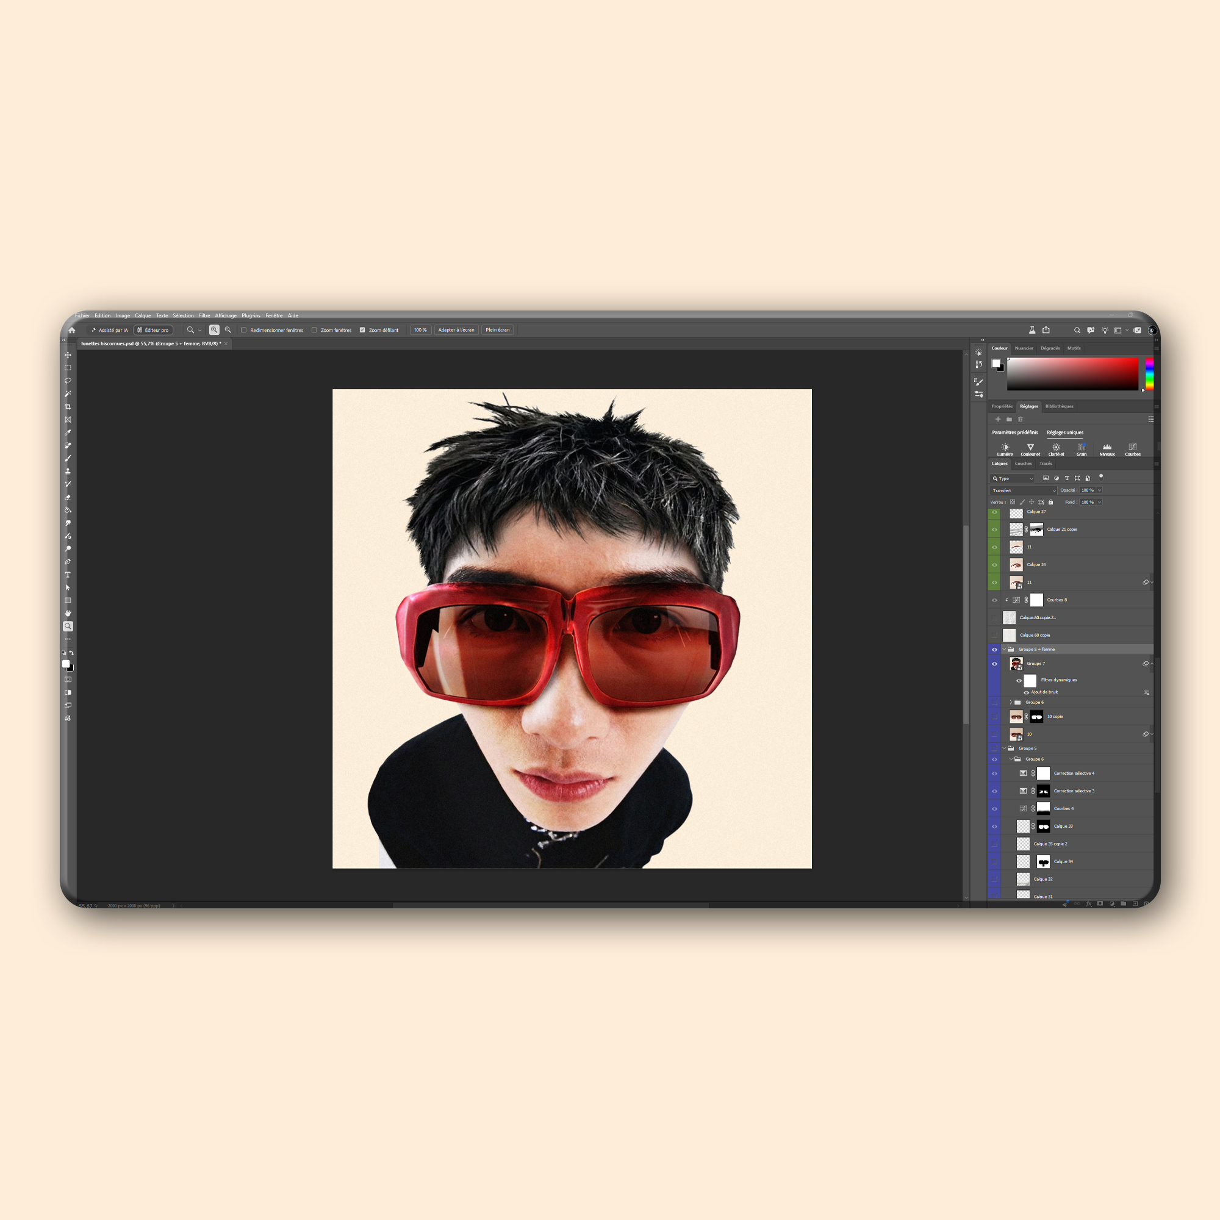Open the Filtre menu
The width and height of the screenshot is (1220, 1220).
tap(204, 316)
